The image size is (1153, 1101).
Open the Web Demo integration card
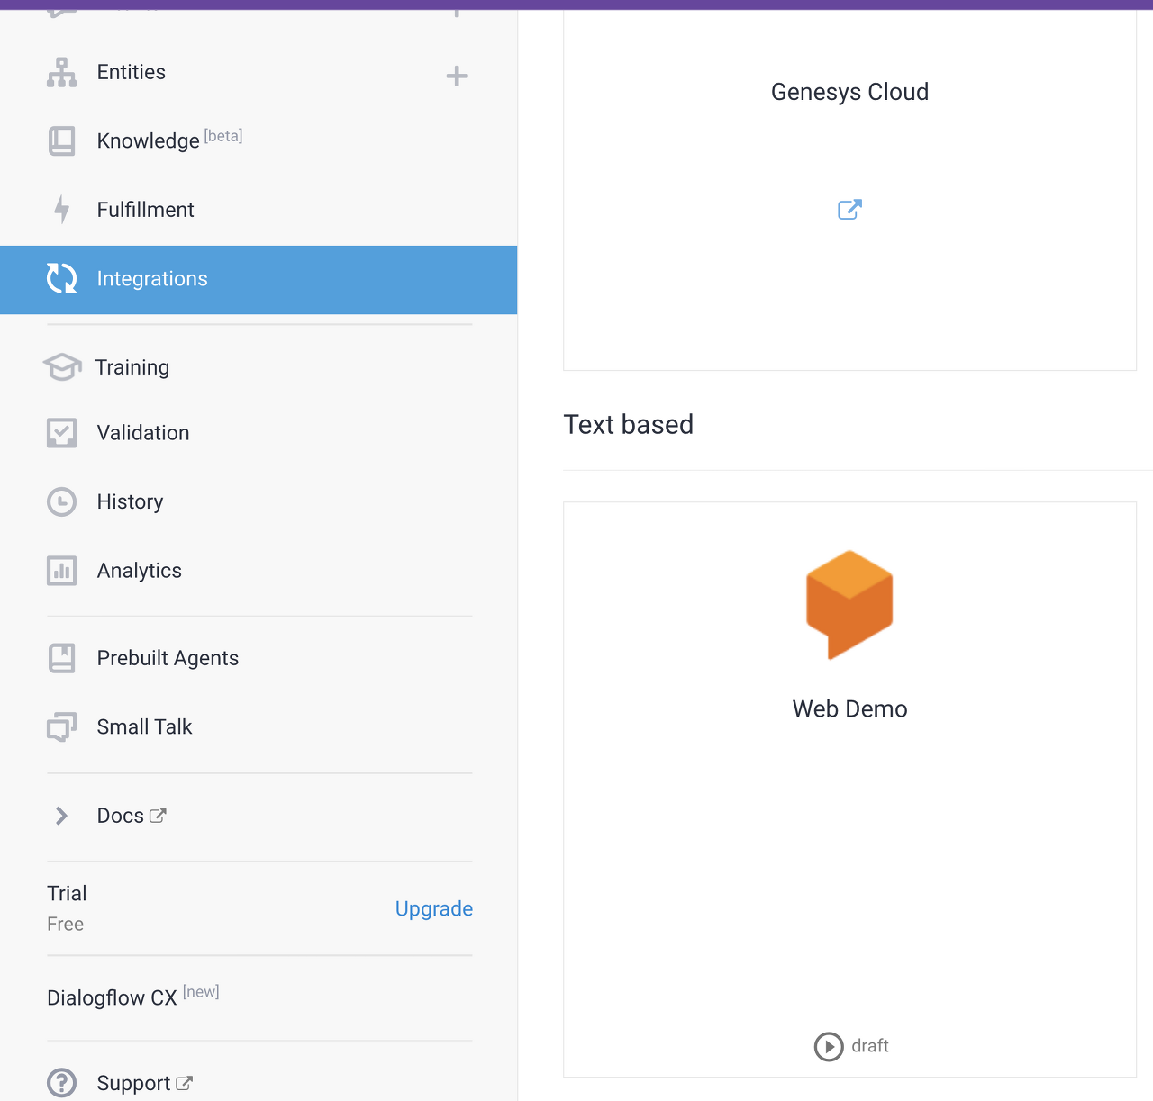pos(849,790)
